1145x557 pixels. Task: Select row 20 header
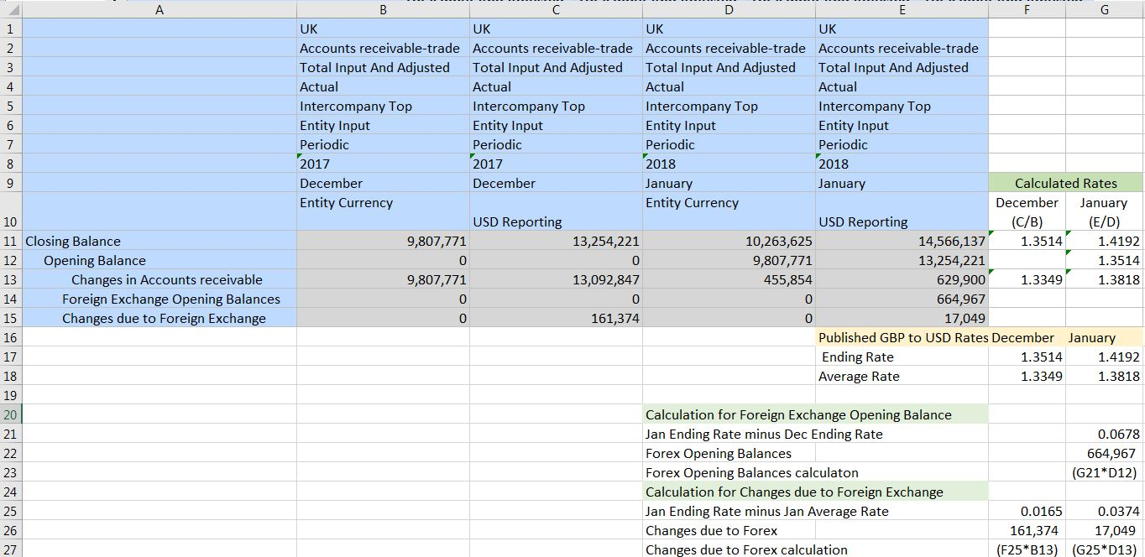12,414
